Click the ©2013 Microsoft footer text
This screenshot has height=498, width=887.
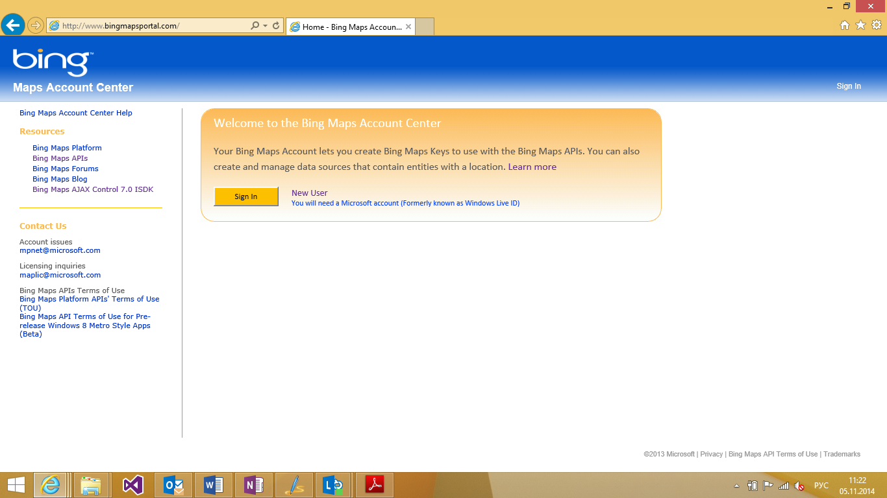point(669,454)
